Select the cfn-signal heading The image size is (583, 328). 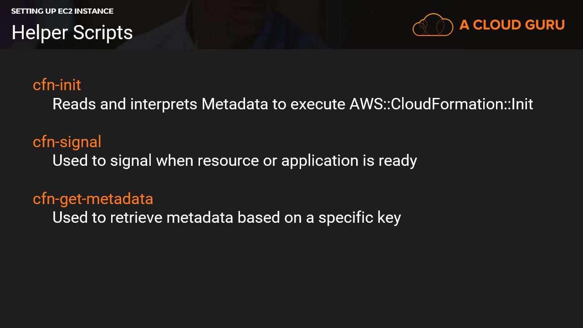tap(67, 142)
